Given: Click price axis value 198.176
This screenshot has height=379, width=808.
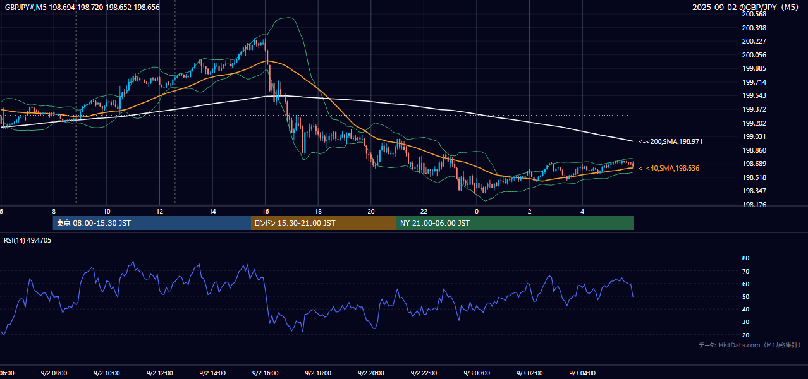Looking at the screenshot, I should [754, 205].
